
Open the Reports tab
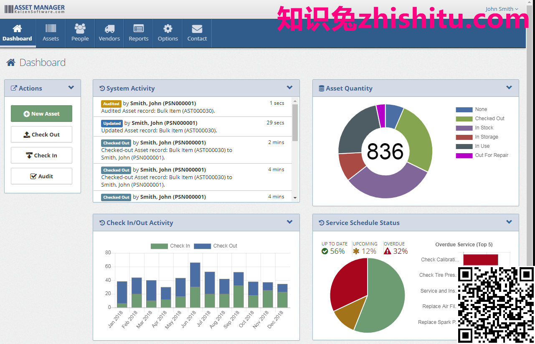139,33
